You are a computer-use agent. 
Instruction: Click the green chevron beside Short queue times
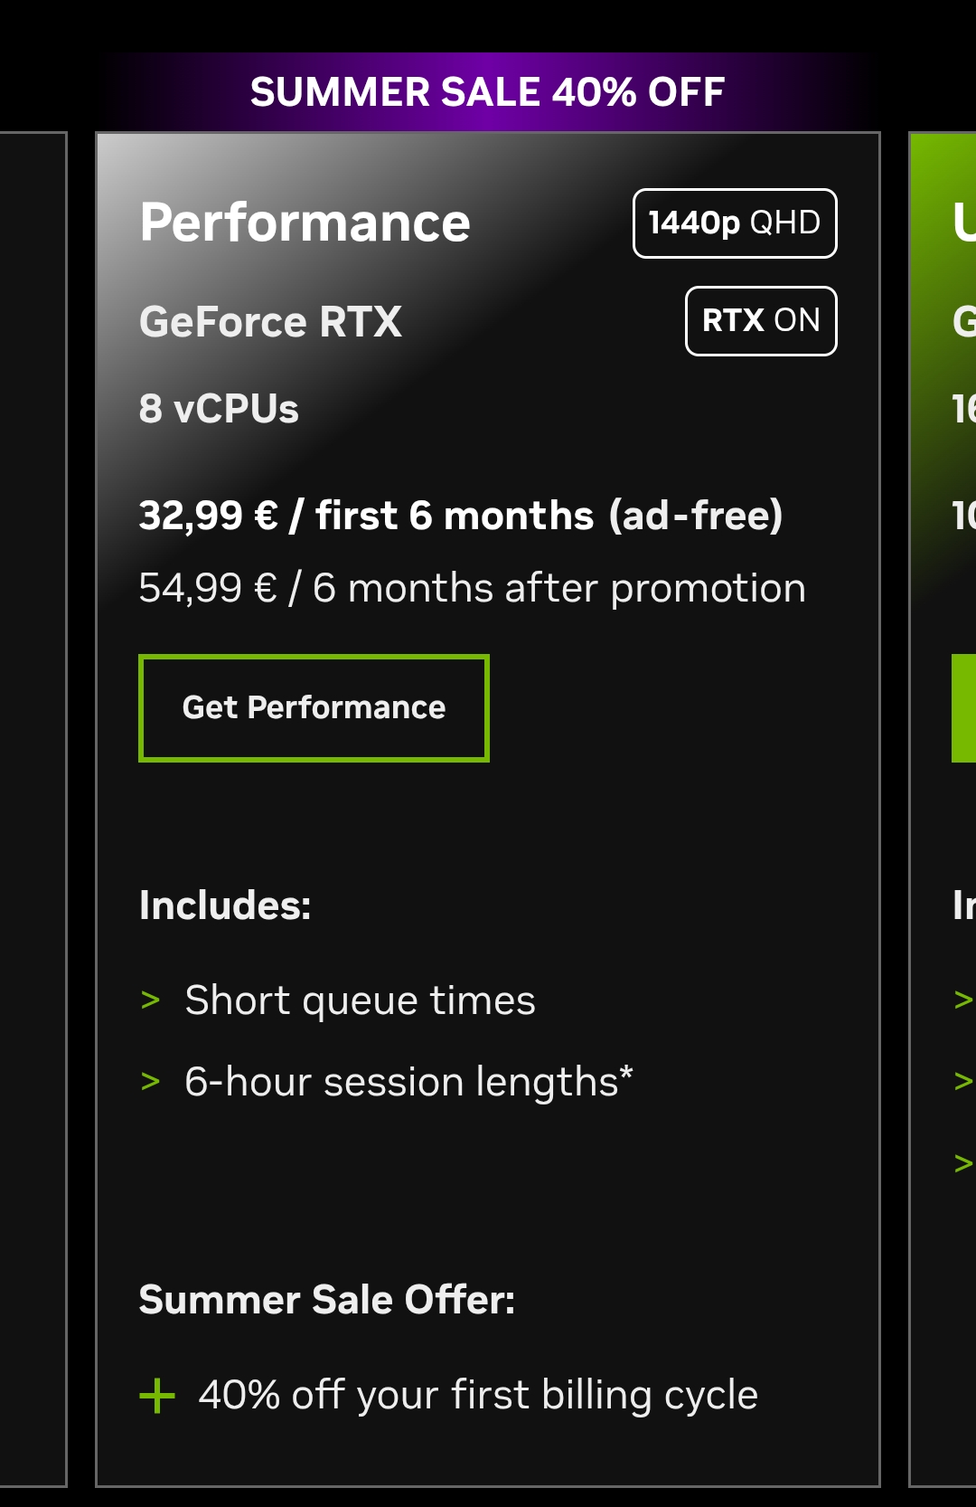pos(151,1000)
